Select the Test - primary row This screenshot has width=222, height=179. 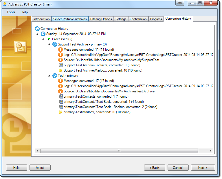(x=68, y=76)
